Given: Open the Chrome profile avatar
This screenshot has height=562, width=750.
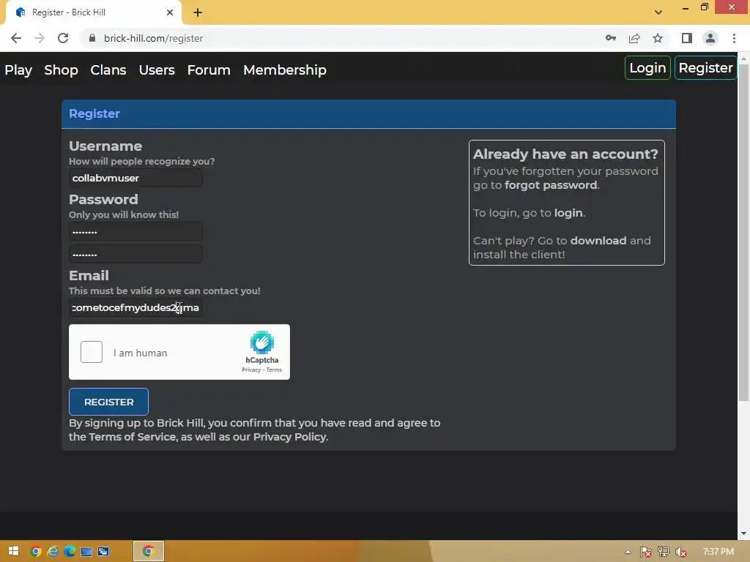Looking at the screenshot, I should (710, 38).
